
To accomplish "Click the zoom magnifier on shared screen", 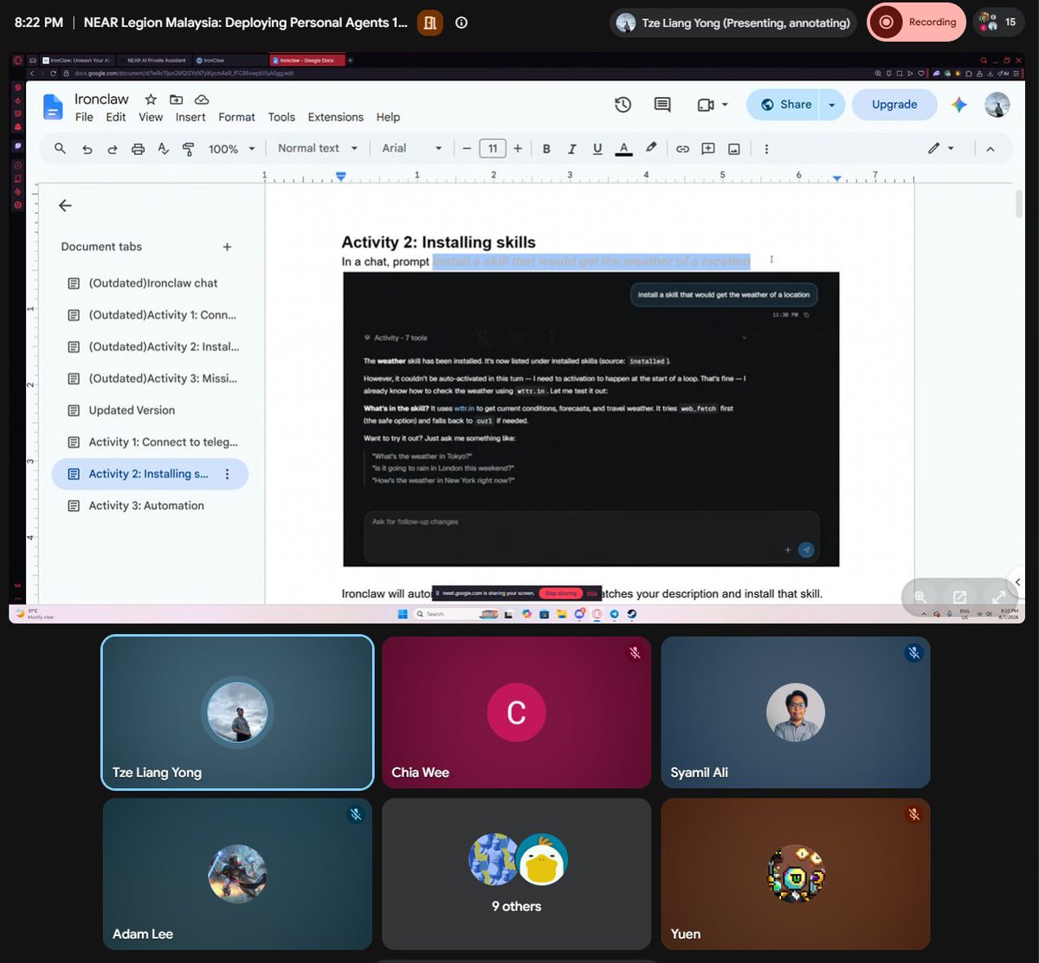I will click(x=921, y=597).
